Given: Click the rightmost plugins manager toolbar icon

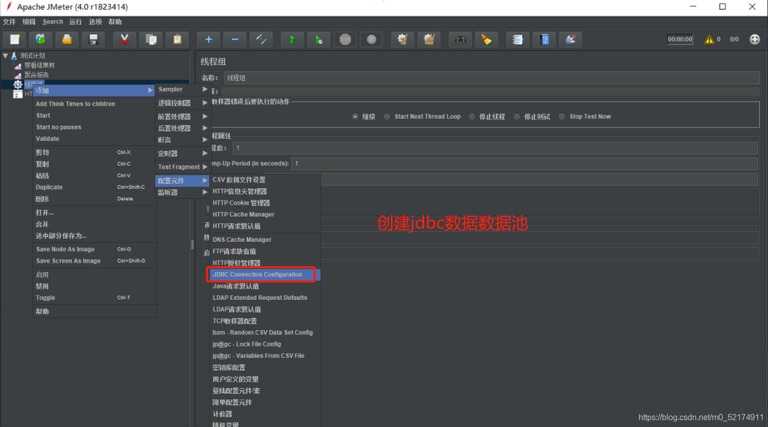Looking at the screenshot, I should pos(570,39).
